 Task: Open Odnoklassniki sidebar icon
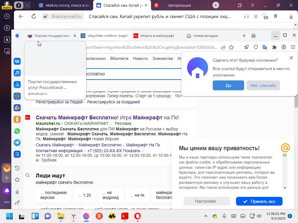tap(17, 119)
